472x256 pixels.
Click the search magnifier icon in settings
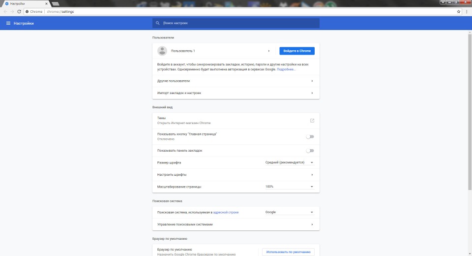click(x=157, y=23)
